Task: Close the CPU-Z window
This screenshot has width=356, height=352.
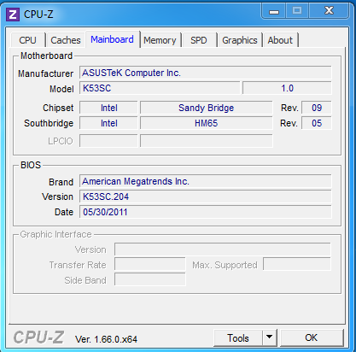Action: pos(329,11)
